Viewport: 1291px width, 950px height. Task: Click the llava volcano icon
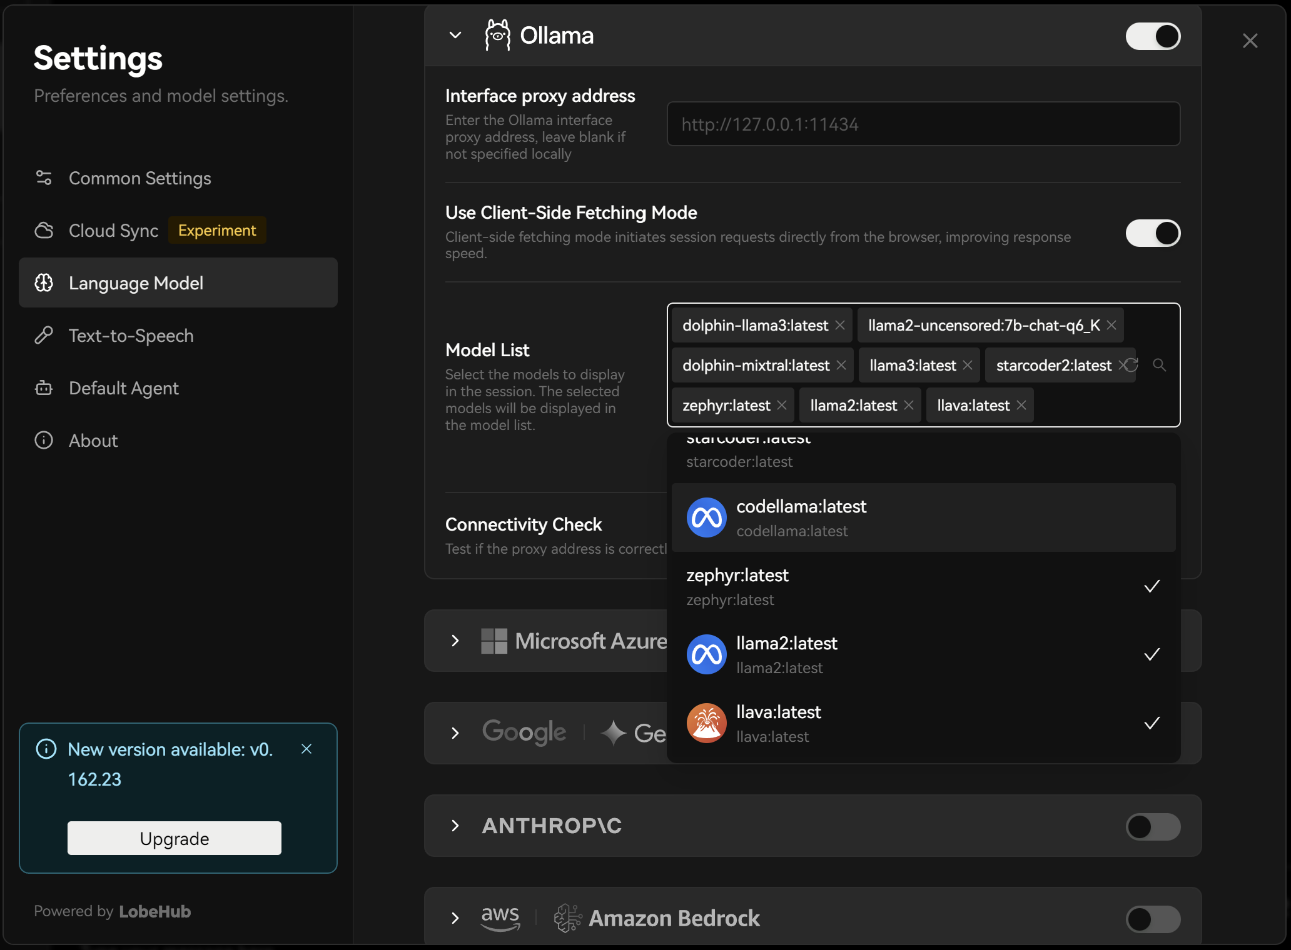point(706,723)
